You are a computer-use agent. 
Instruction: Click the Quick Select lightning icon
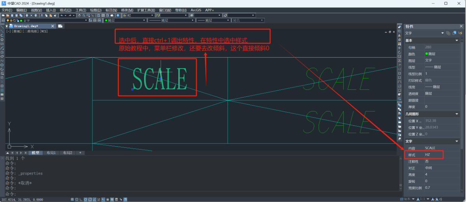pos(460,33)
